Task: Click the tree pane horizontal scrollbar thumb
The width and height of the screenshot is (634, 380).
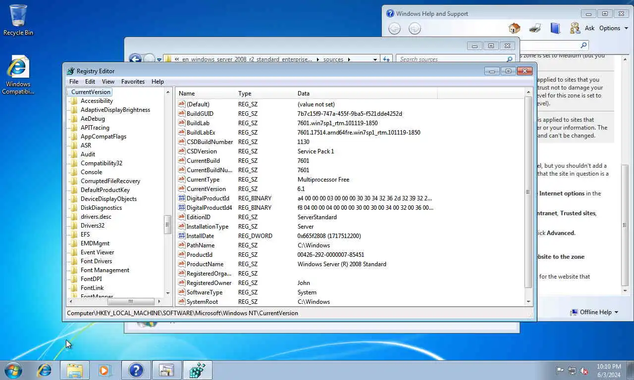Action: click(130, 301)
